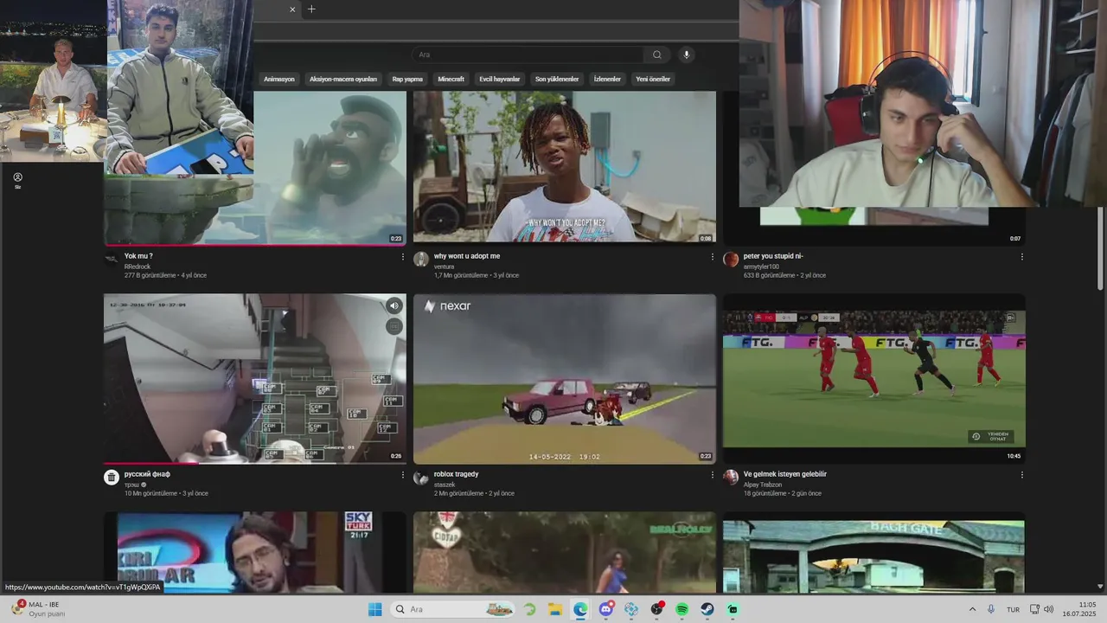Open staszek channel avatar
The width and height of the screenshot is (1107, 623).
(x=421, y=478)
